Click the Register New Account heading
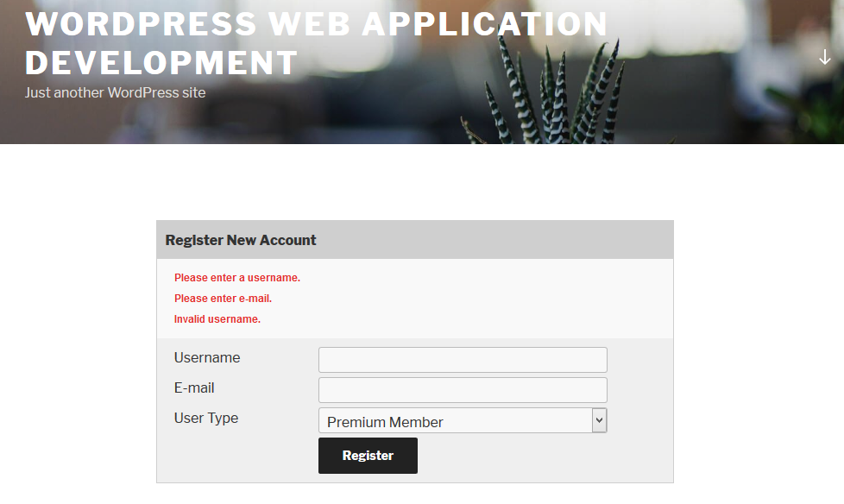 pos(241,240)
